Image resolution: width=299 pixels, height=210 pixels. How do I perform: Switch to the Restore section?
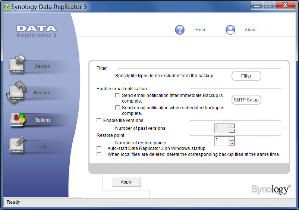pos(42,93)
